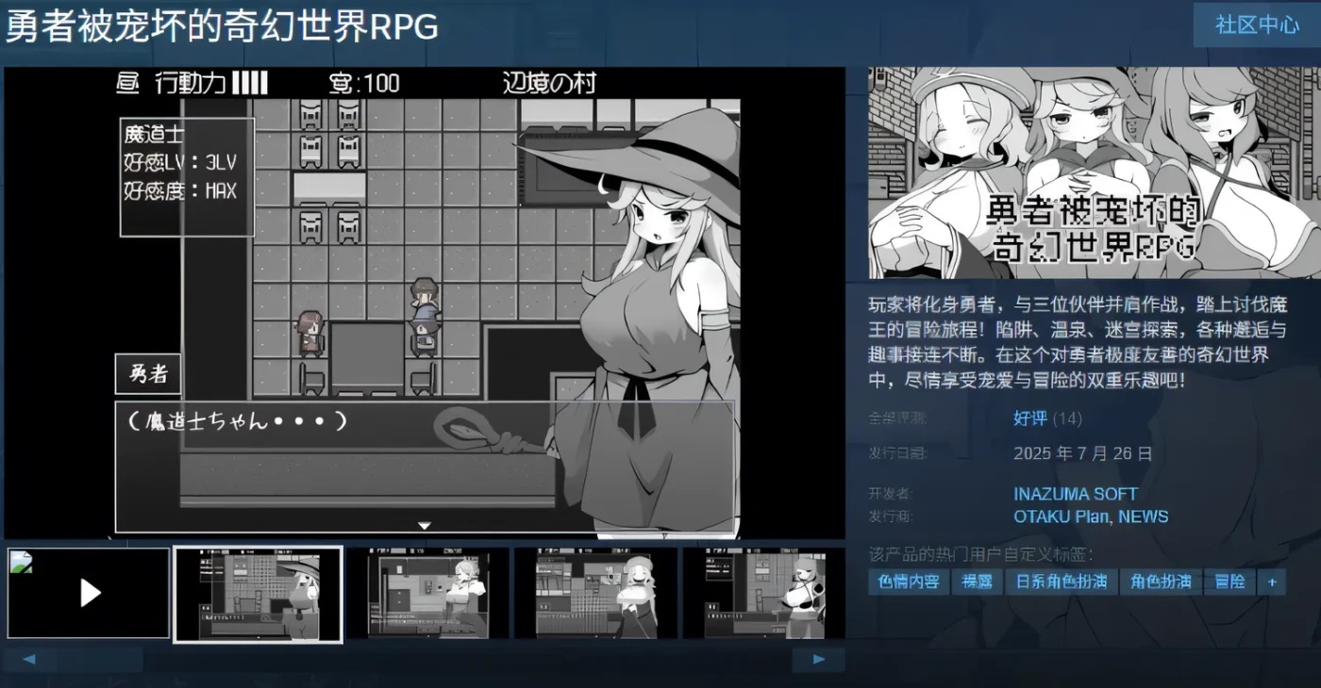The image size is (1321, 688).
Task: Select the 角色扮演 tag
Action: pos(1162,582)
